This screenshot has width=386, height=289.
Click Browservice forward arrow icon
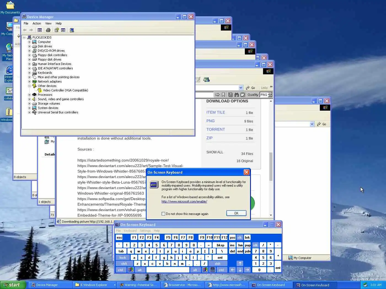(x=217, y=95)
